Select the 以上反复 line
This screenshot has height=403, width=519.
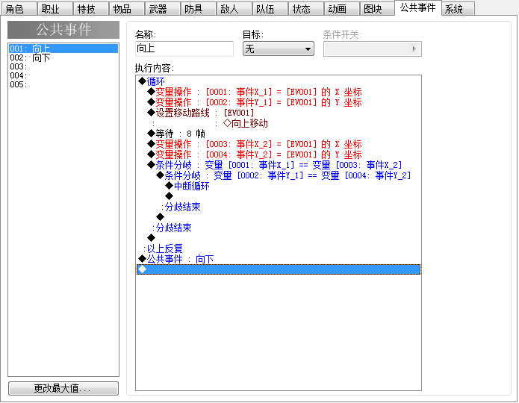tap(279, 249)
